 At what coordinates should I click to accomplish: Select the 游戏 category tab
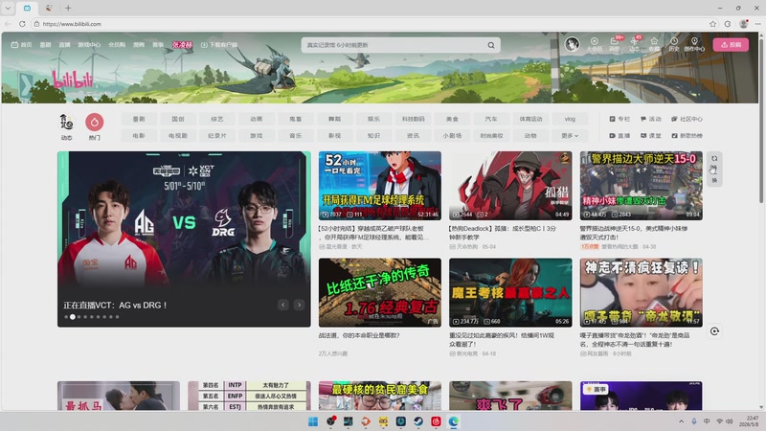tap(257, 135)
